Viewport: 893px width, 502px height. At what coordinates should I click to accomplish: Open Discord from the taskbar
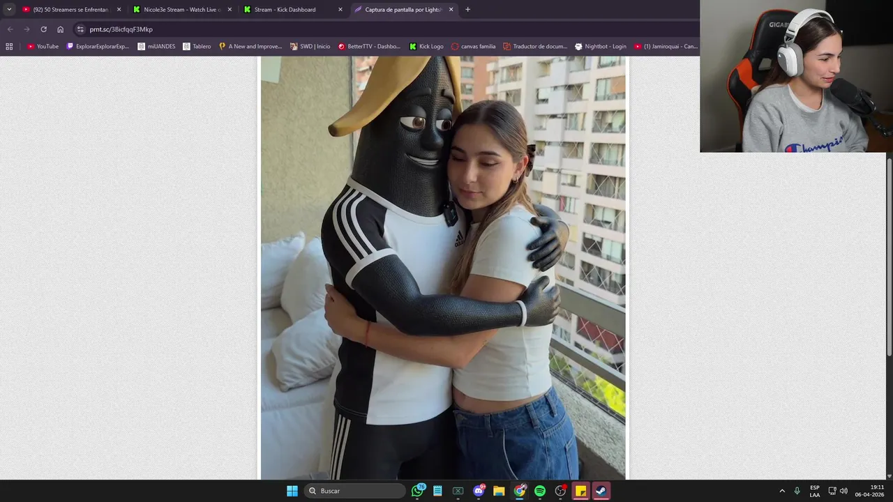(479, 491)
